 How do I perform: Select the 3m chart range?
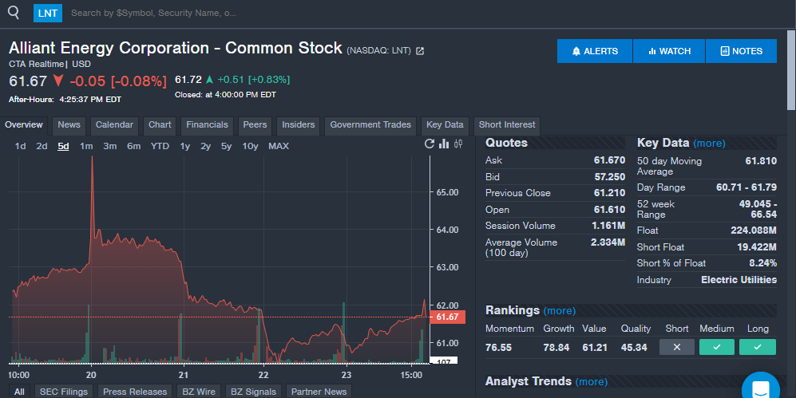point(109,146)
